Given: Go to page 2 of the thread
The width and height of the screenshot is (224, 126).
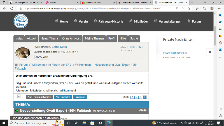Looking at the screenshot, I should pos(136,97).
